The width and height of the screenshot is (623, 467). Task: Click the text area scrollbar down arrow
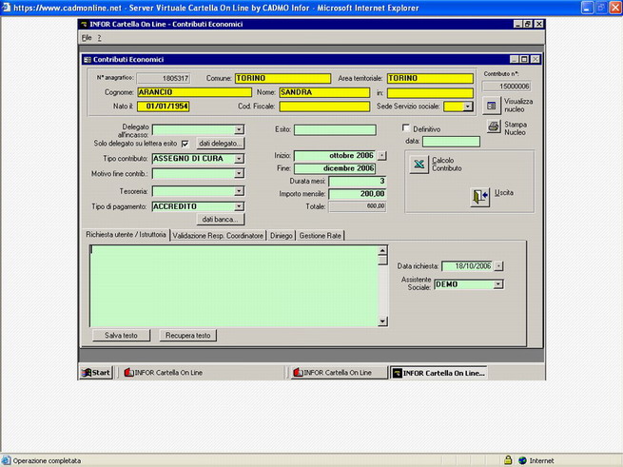382,321
